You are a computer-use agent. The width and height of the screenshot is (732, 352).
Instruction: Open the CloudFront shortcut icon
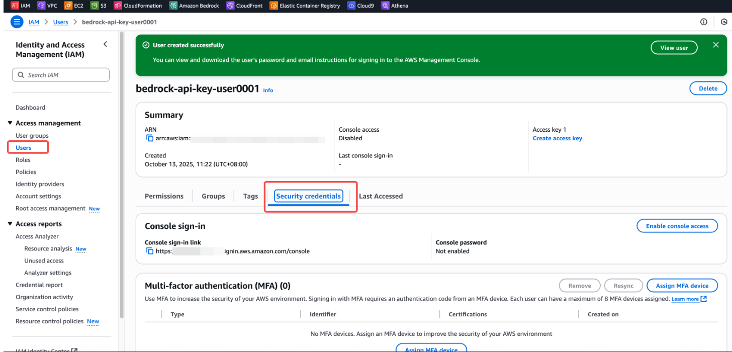pos(230,6)
